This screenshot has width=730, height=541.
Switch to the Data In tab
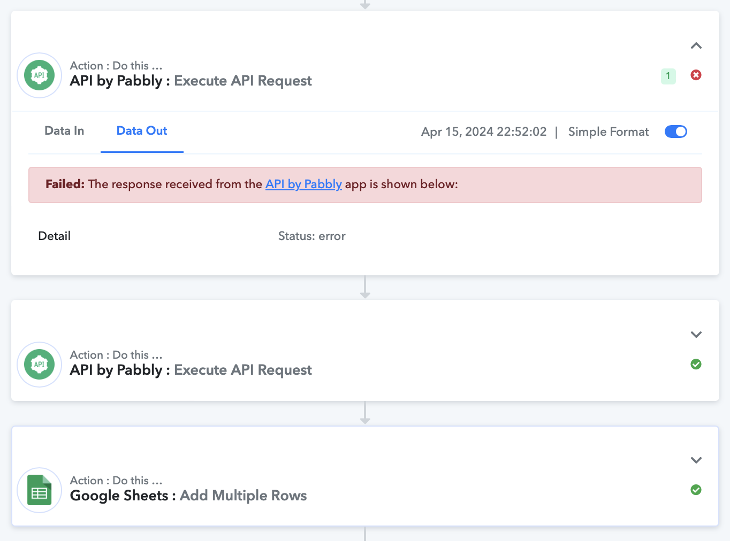pos(64,131)
